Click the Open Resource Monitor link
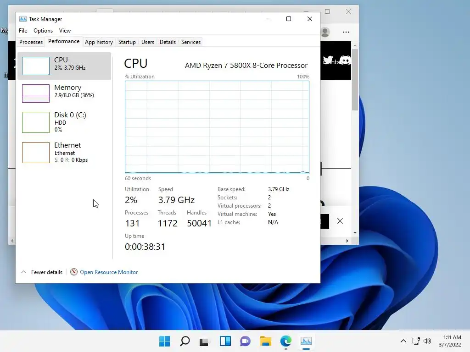This screenshot has width=470, height=352. pos(109,272)
